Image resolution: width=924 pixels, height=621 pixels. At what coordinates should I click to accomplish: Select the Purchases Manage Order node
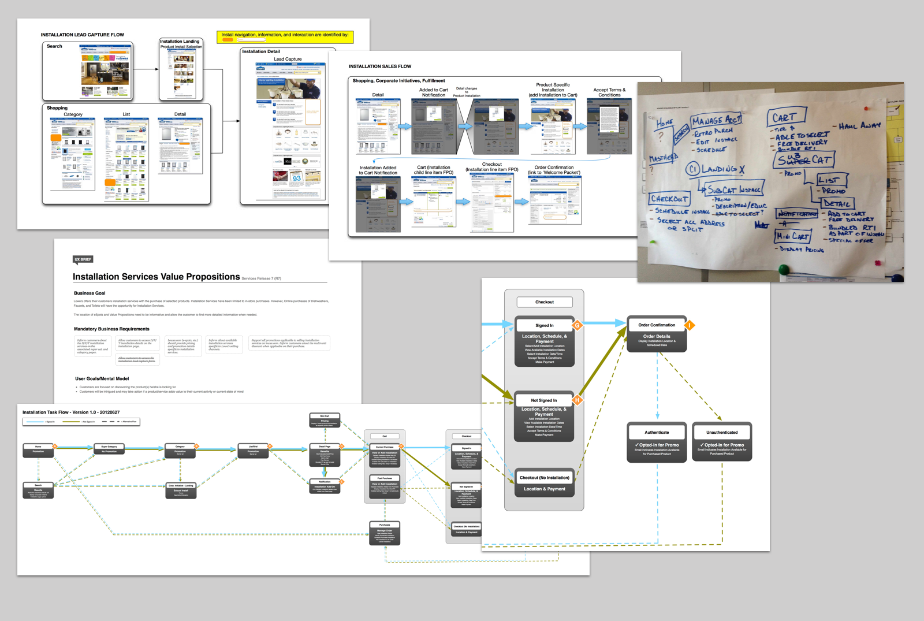coord(385,533)
